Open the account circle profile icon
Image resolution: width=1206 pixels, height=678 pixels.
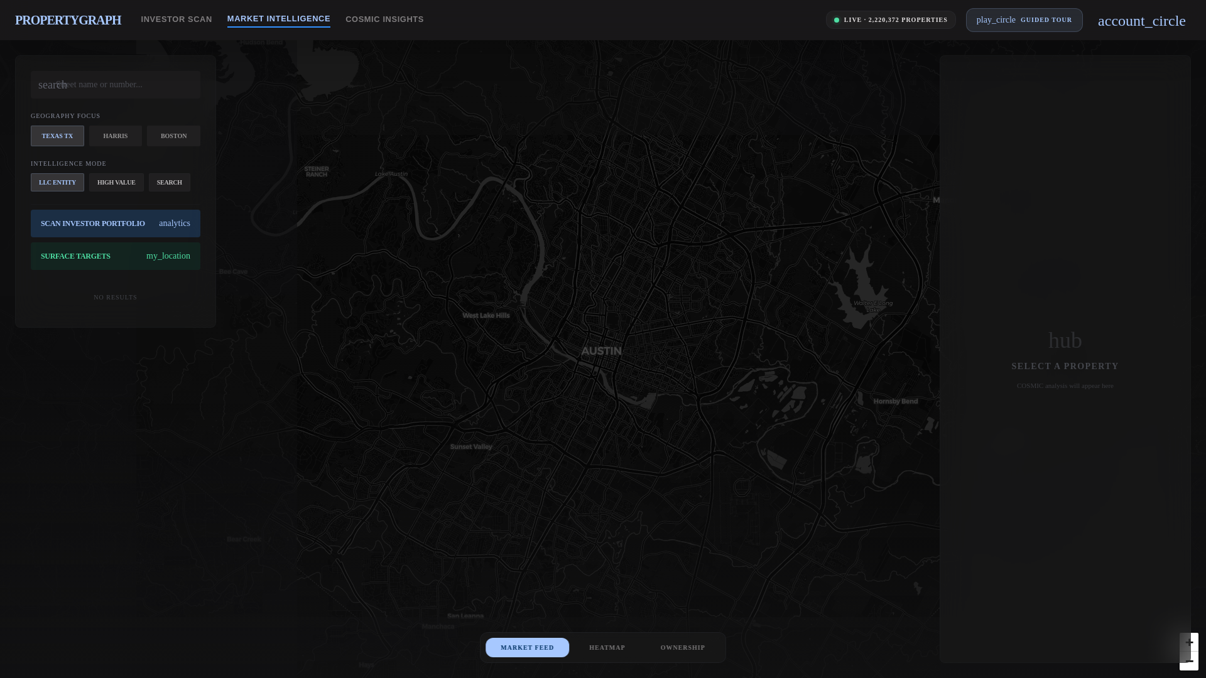click(1141, 21)
